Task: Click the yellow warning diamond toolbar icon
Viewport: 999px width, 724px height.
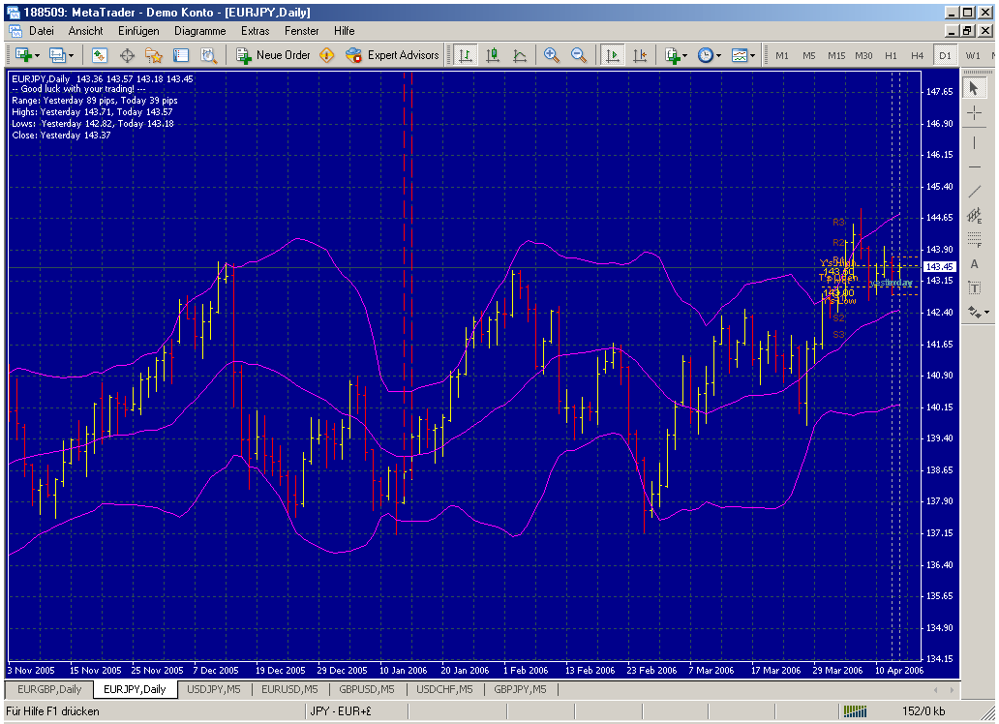Action: [327, 55]
